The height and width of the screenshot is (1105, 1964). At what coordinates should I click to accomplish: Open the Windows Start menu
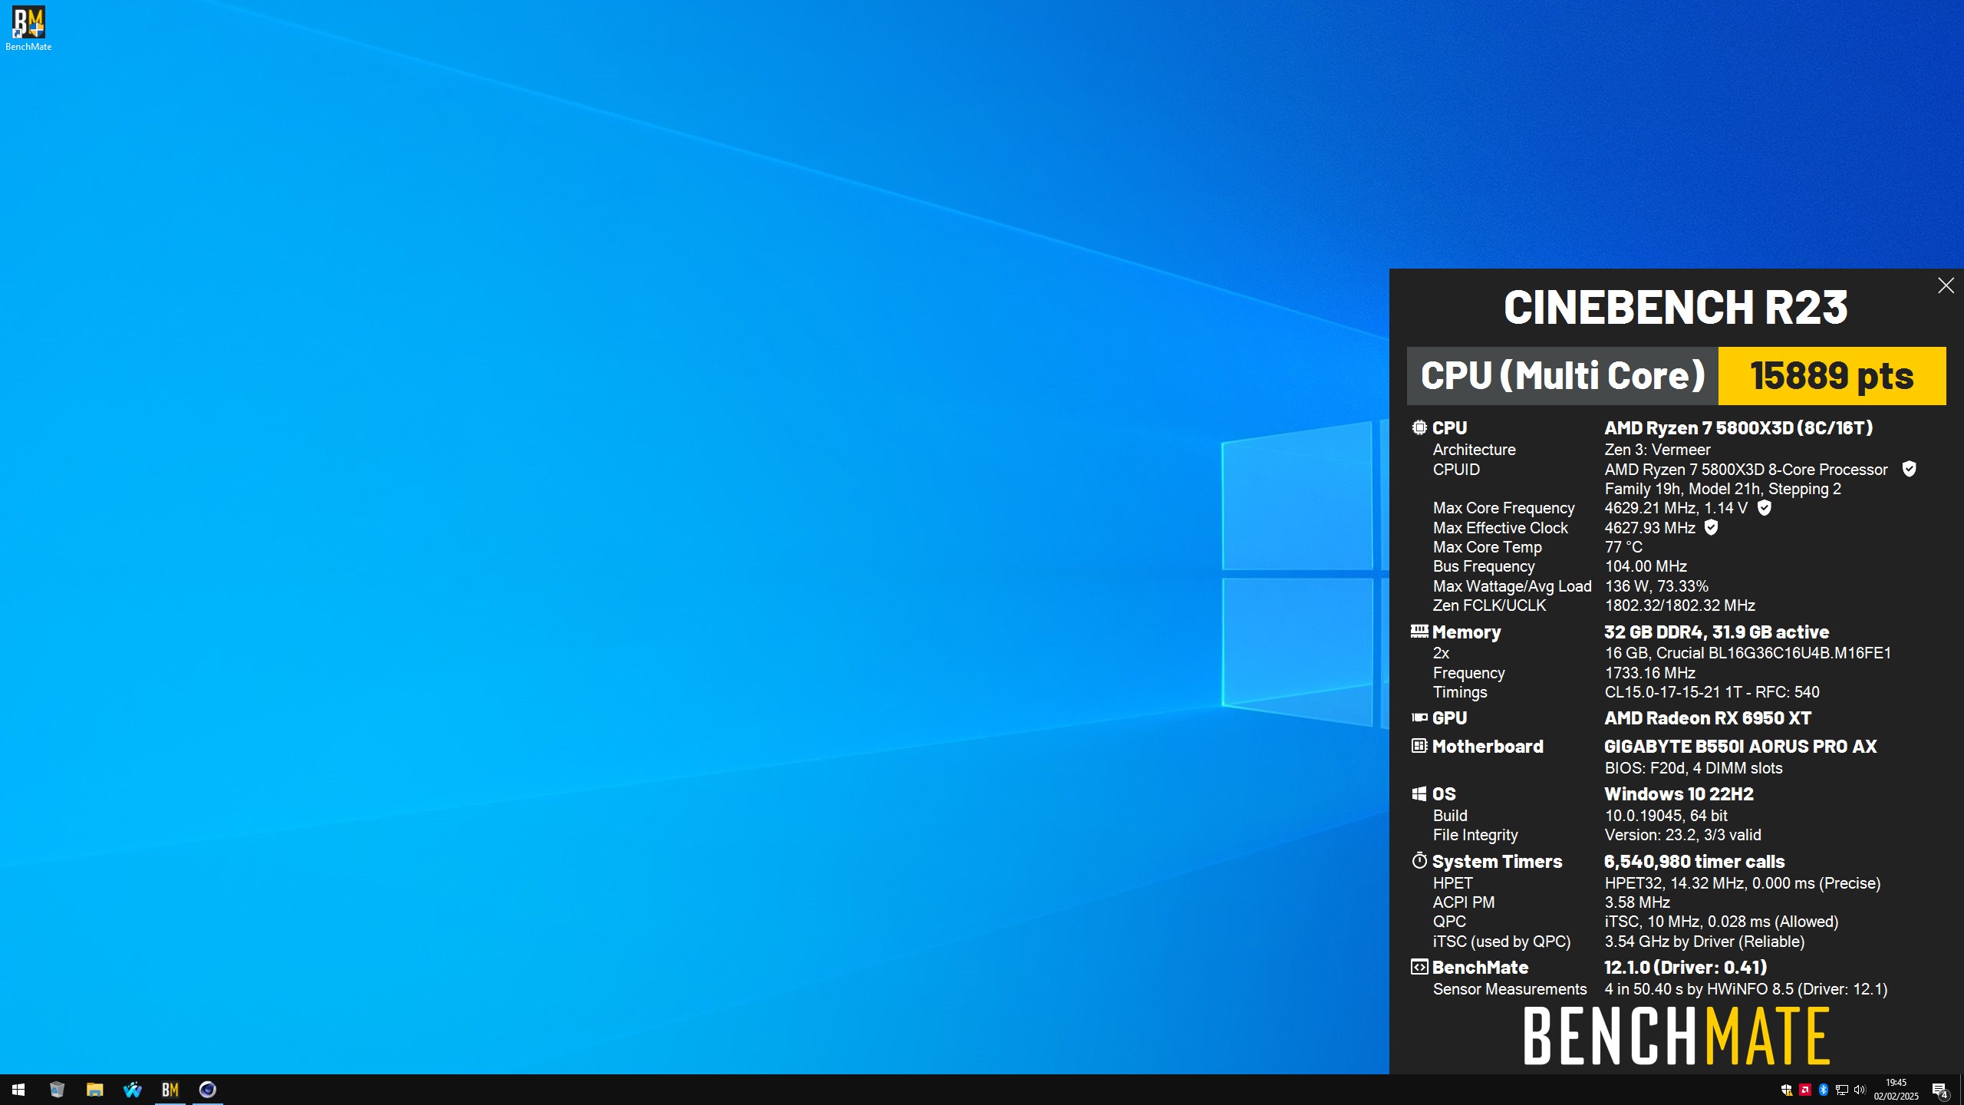(x=18, y=1090)
